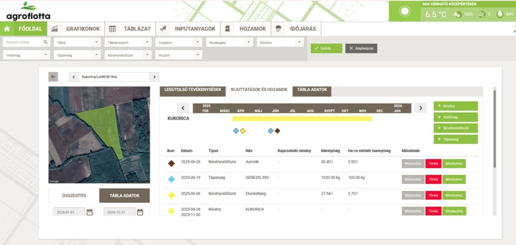Open the Grafikonok menu tab
This screenshot has width=516, height=245.
tap(76, 29)
